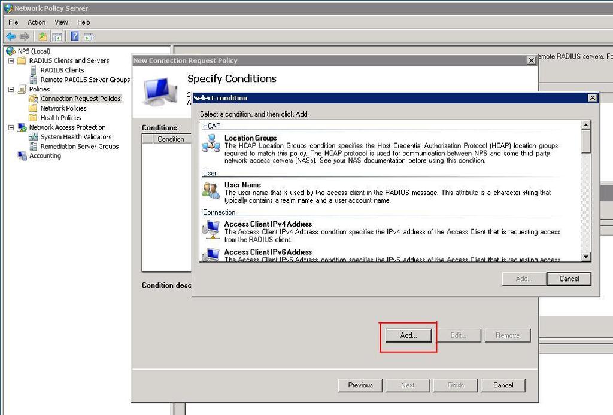
Task: Click Cancel in the Select condition dialog
Action: pos(569,279)
